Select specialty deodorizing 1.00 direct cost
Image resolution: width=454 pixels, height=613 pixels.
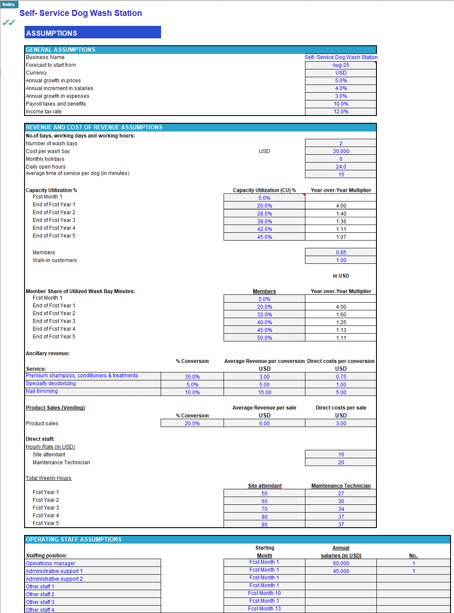click(x=341, y=384)
